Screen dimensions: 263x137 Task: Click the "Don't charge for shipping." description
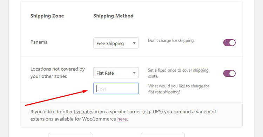pyautogui.click(x=171, y=41)
